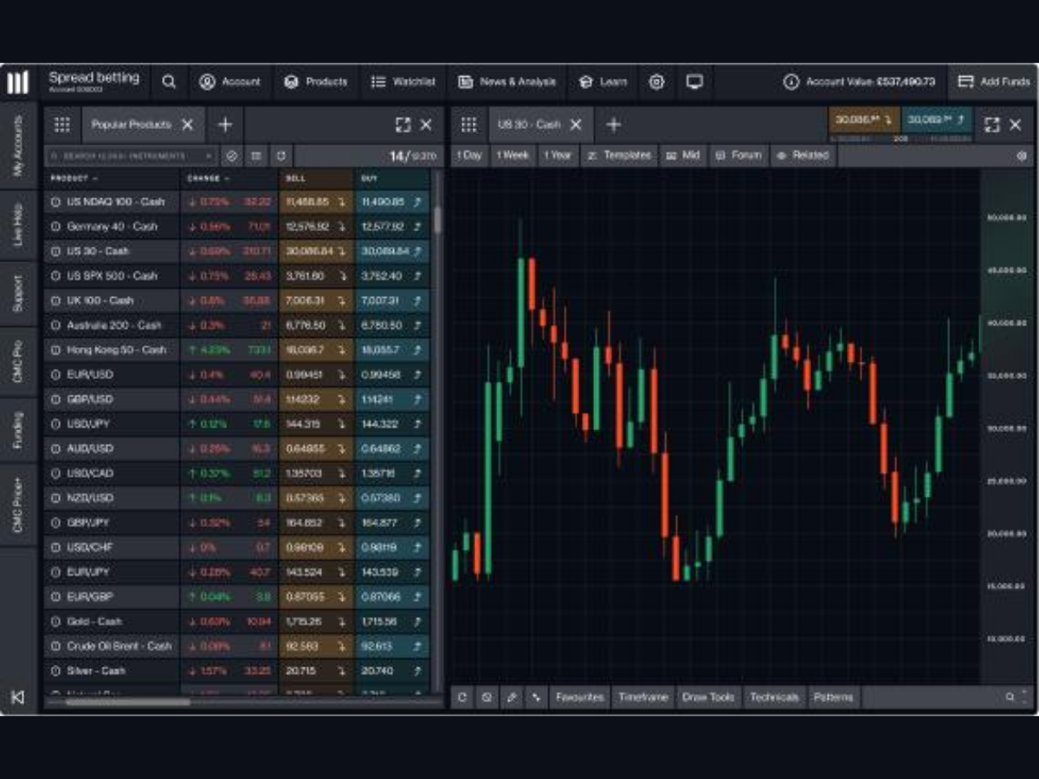This screenshot has width=1039, height=779.
Task: Open the Account menu
Action: click(229, 82)
